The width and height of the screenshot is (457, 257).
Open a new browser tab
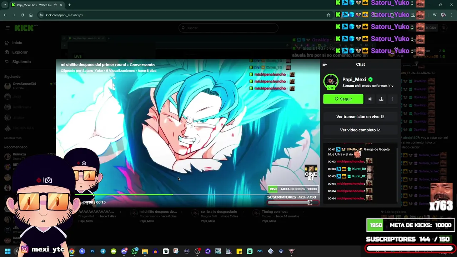point(69,5)
